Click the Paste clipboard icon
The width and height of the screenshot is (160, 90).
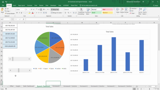pos(2,10)
